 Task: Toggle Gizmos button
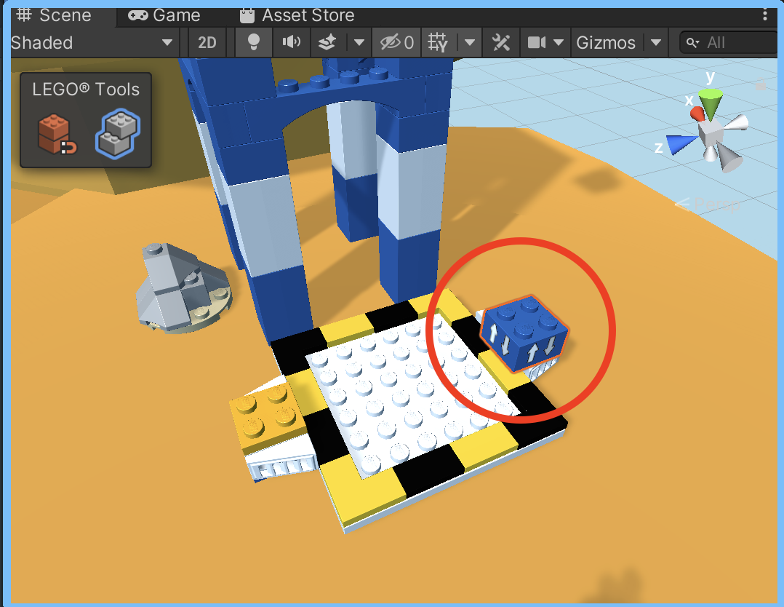[x=606, y=43]
